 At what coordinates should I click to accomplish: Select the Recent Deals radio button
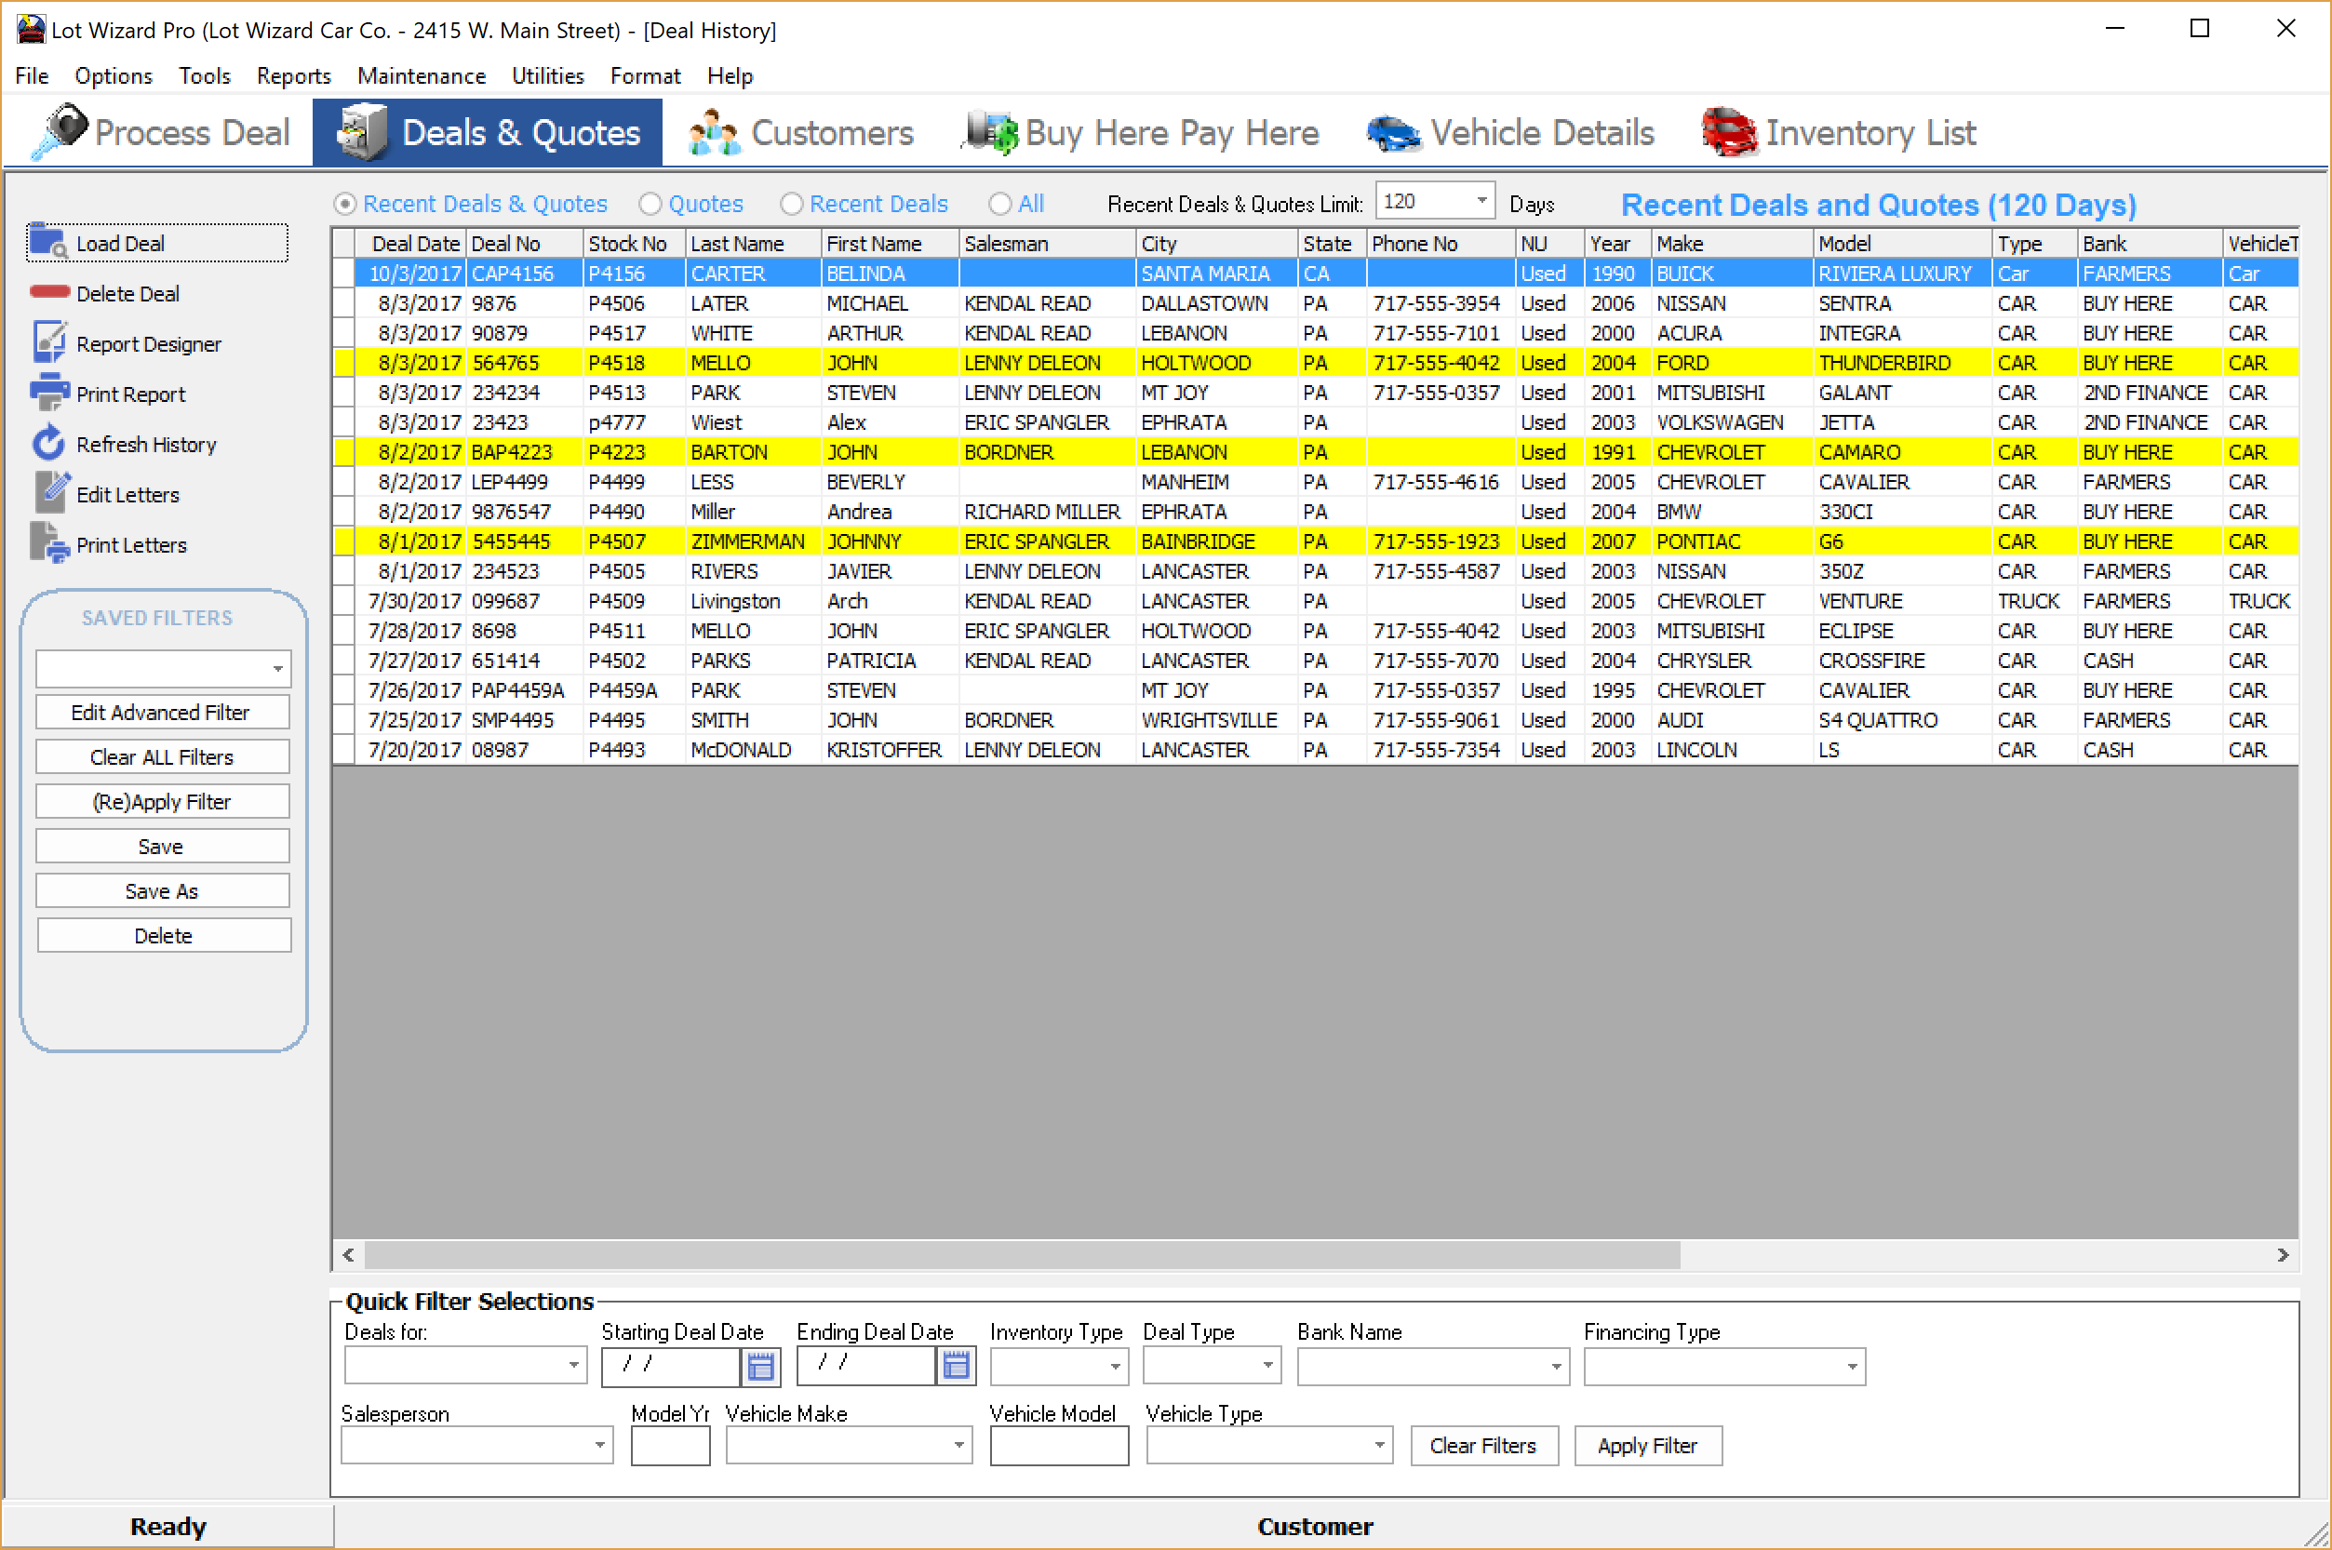coord(791,204)
